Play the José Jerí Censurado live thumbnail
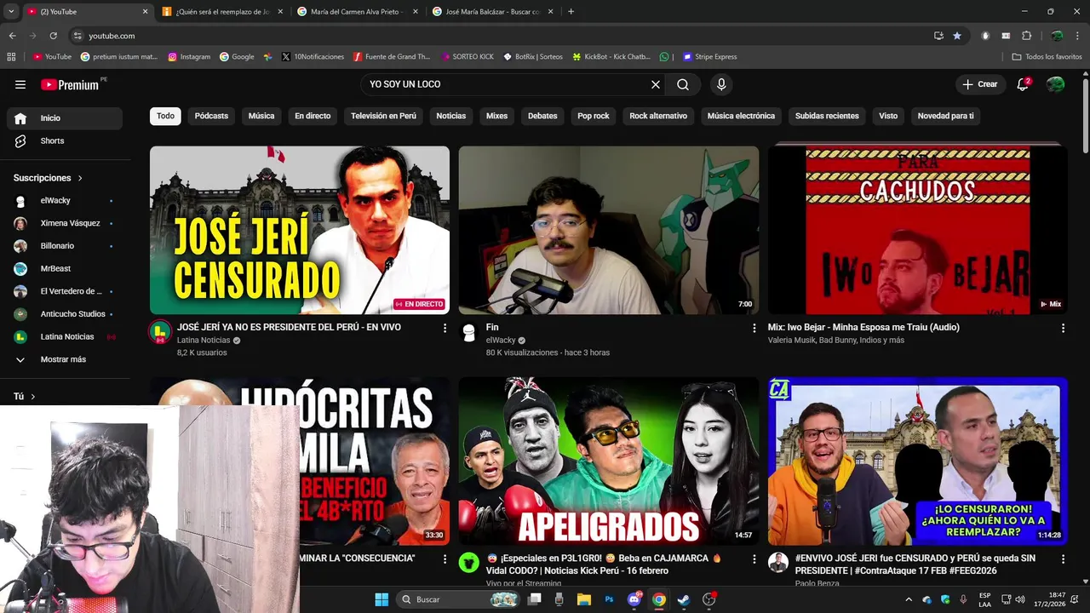The width and height of the screenshot is (1090, 613). [x=300, y=230]
